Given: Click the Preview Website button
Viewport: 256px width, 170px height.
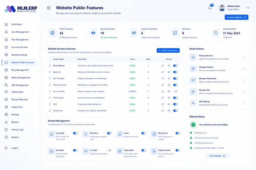Looking at the screenshot, I should (x=236, y=17).
